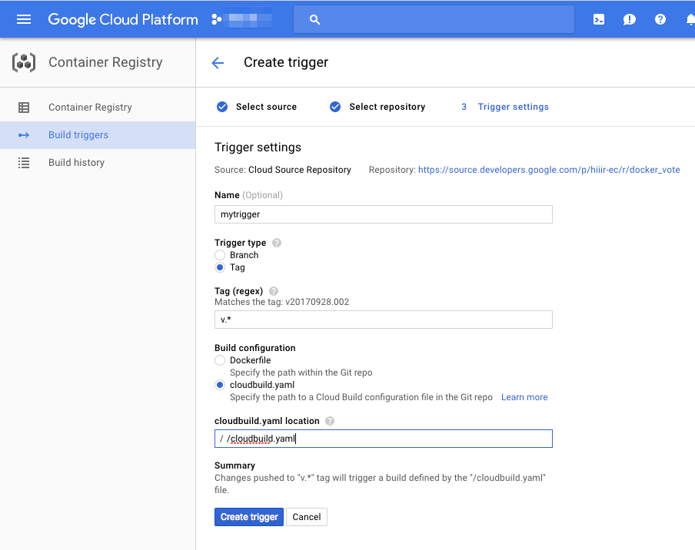The height and width of the screenshot is (550, 695).
Task: Click the Select repository checkmark icon
Action: (x=335, y=107)
